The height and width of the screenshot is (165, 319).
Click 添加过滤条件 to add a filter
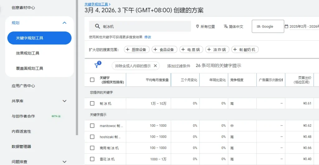179,66
